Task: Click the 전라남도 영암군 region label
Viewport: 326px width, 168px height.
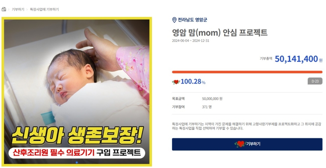Action: pyautogui.click(x=192, y=20)
